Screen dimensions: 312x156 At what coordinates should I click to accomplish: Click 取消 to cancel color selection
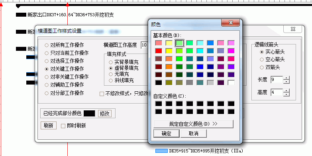193,134
